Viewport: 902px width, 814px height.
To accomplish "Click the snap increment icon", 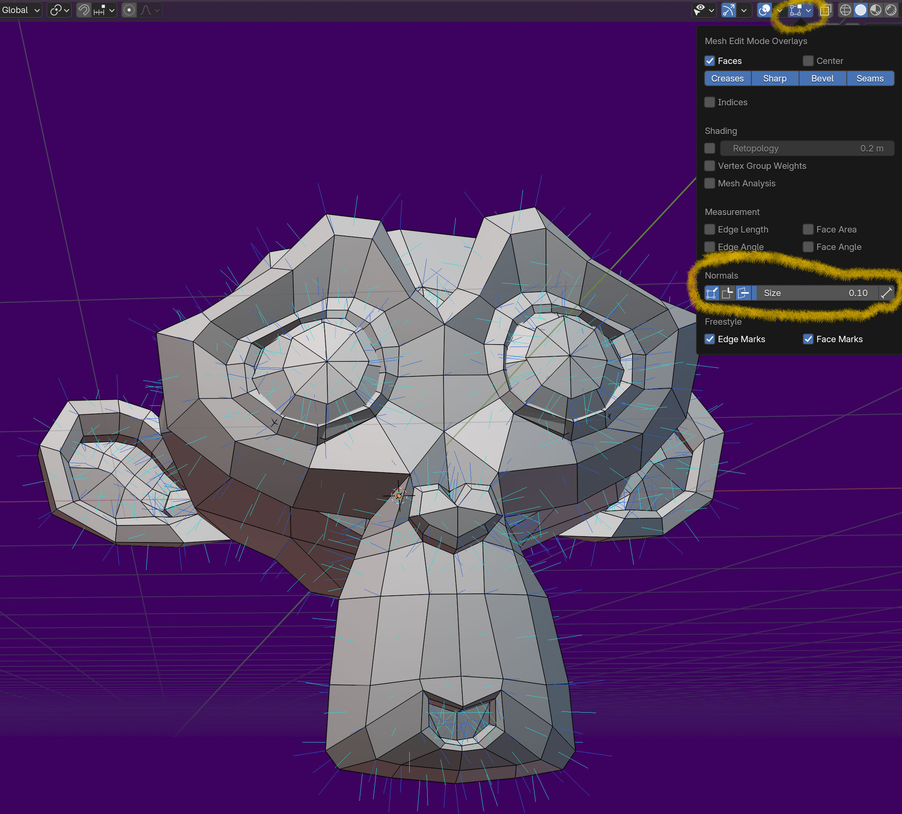I will [x=100, y=10].
